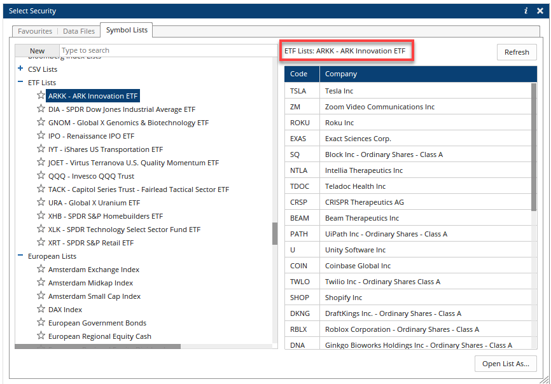Select the TWLO Twilio Inc row
The width and height of the screenshot is (551, 384).
click(408, 282)
